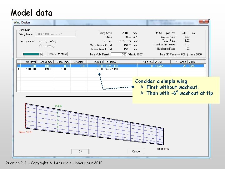Click the Chord (mm) column header
The image size is (225, 169).
point(45,62)
